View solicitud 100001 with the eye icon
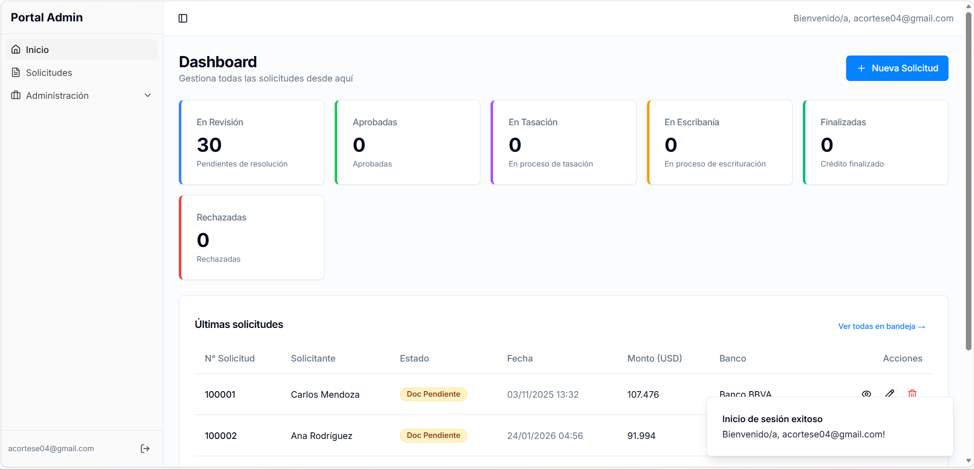974x470 pixels. (x=867, y=394)
